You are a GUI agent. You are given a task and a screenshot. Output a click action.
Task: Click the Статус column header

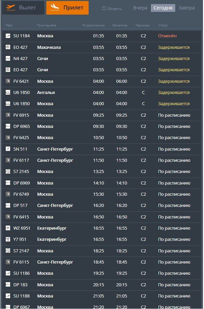click(163, 25)
